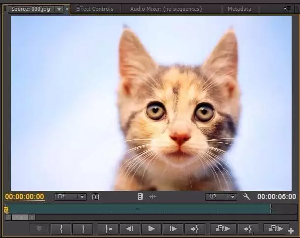300x238 pixels.
Task: Open the Fit zoom level dropdown
Action: point(70,197)
